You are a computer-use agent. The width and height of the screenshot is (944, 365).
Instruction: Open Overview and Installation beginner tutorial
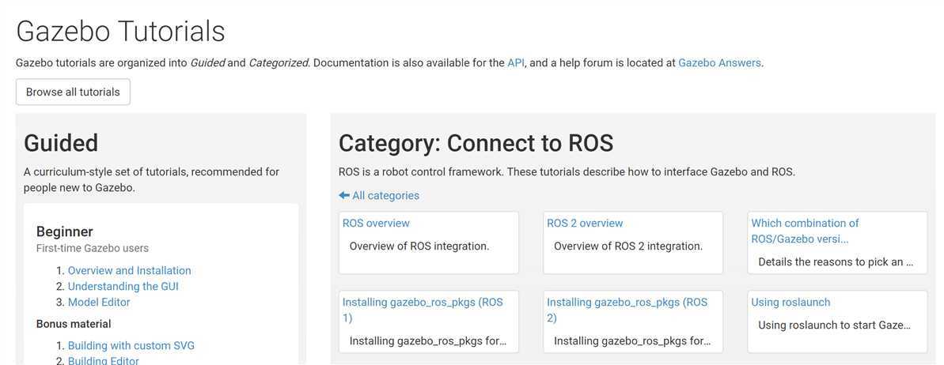pos(130,271)
